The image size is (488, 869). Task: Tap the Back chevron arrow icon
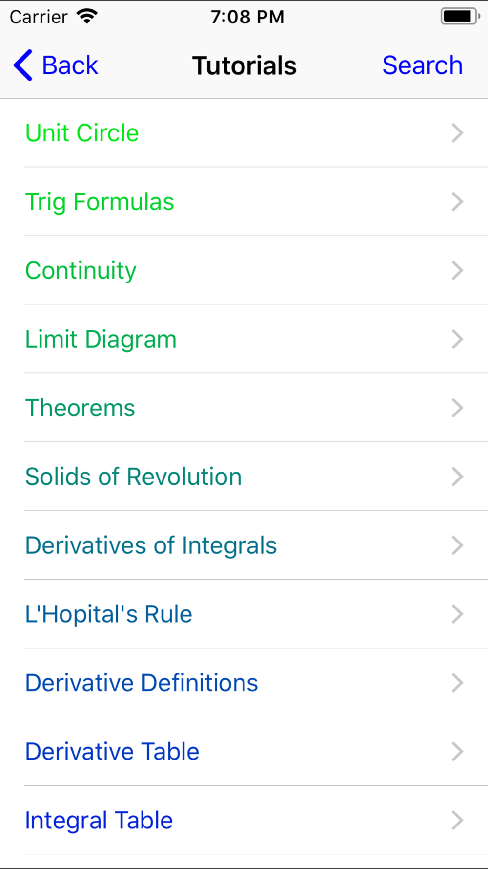point(23,65)
